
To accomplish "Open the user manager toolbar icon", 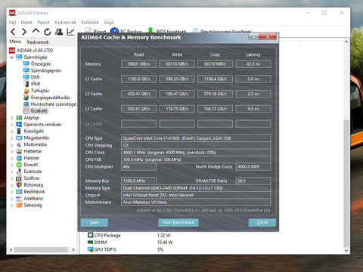I will click(59, 32).
